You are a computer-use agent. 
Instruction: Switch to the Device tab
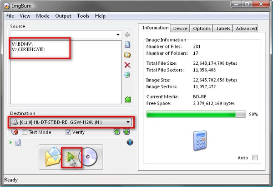click(x=180, y=29)
